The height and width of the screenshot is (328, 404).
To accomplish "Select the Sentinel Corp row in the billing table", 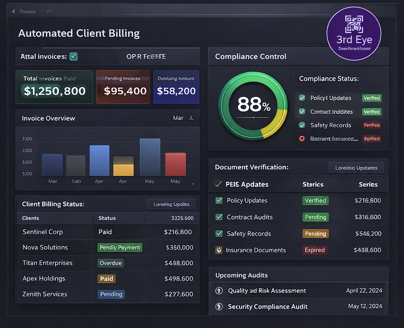I will 43,232.
